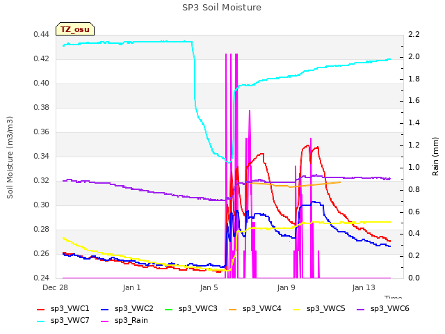Image resolution: width=445 pixels, height=334 pixels.
Task: Click the cyan sp3_VWC7 legend swatch
Action: [x=41, y=321]
